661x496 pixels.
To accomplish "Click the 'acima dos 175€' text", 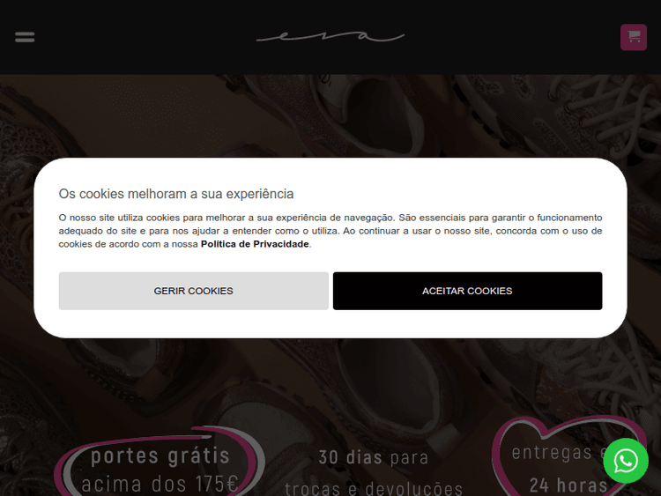I will 160,484.
